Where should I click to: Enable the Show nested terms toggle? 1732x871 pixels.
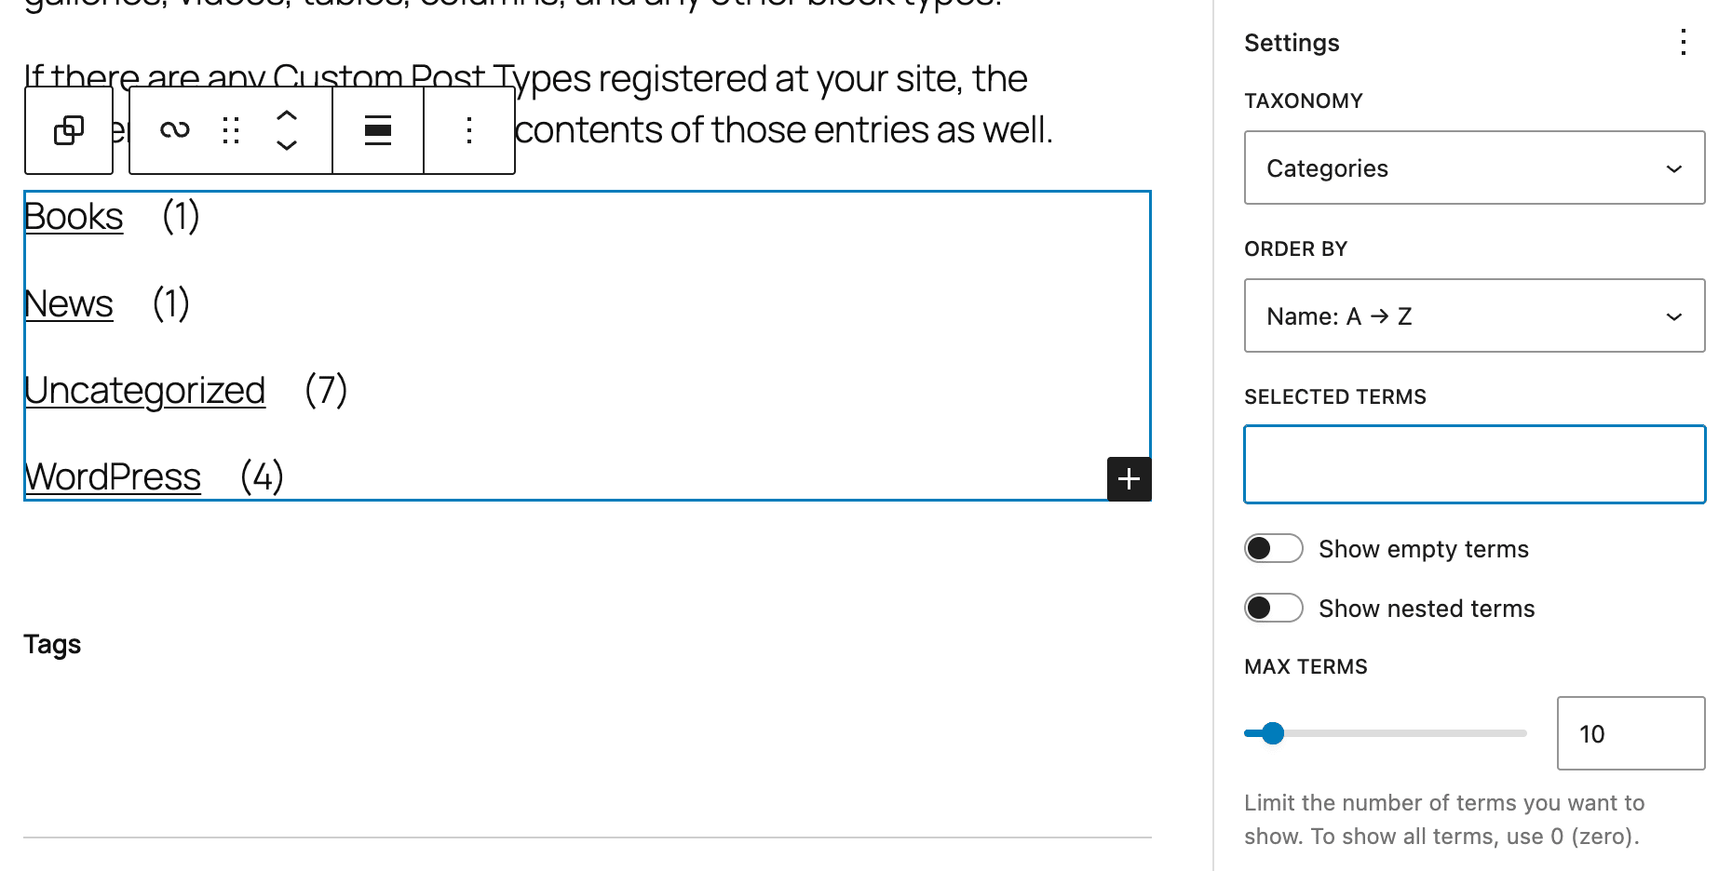click(x=1273, y=607)
